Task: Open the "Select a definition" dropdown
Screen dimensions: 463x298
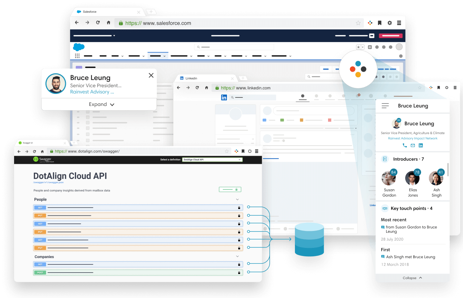Action: click(212, 159)
